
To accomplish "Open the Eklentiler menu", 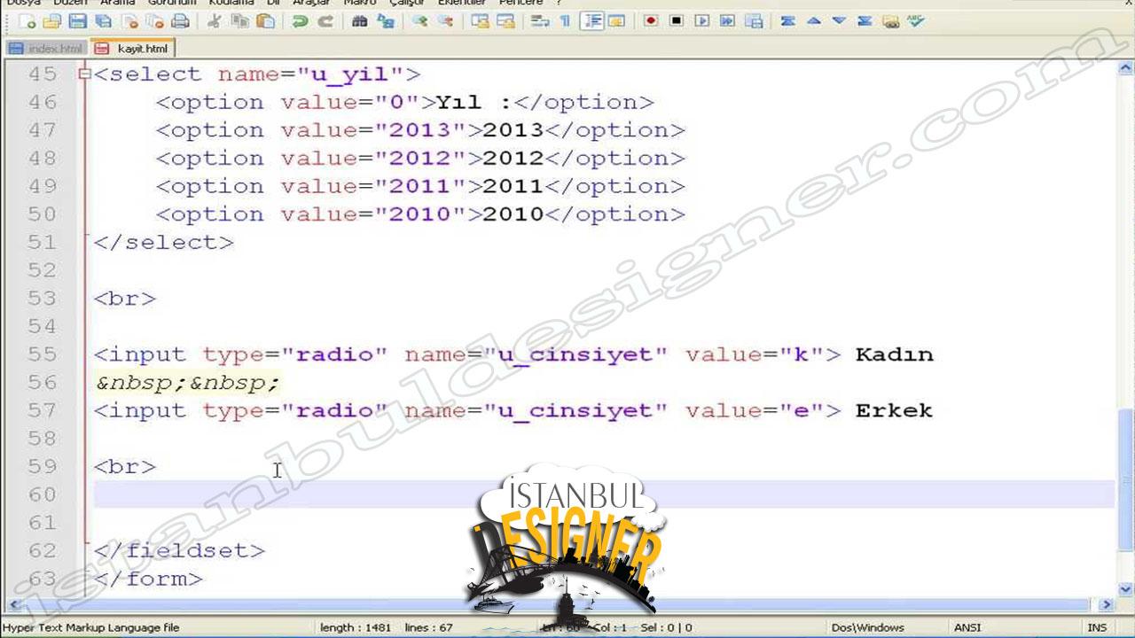I will (x=461, y=4).
